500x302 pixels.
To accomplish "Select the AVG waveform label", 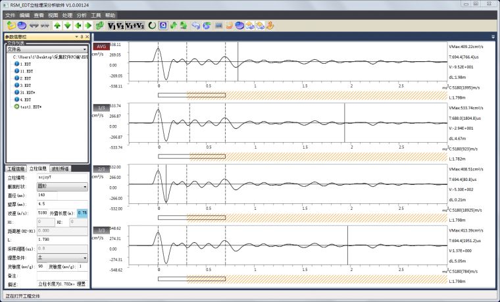I will [101, 47].
